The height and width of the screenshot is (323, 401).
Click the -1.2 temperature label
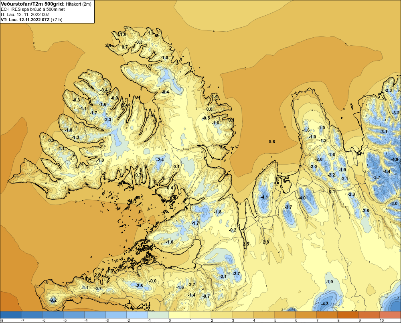[x=323, y=140]
